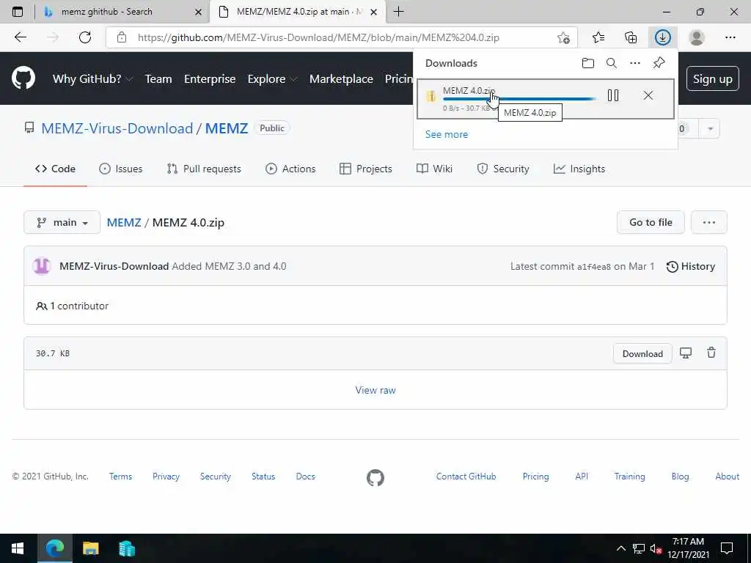This screenshot has width=751, height=563.
Task: Pause the MEMZ 4.0.zip download
Action: (613, 95)
